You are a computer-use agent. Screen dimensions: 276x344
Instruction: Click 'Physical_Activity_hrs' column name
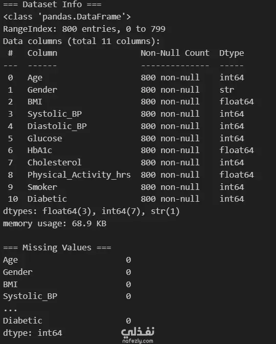(x=79, y=175)
